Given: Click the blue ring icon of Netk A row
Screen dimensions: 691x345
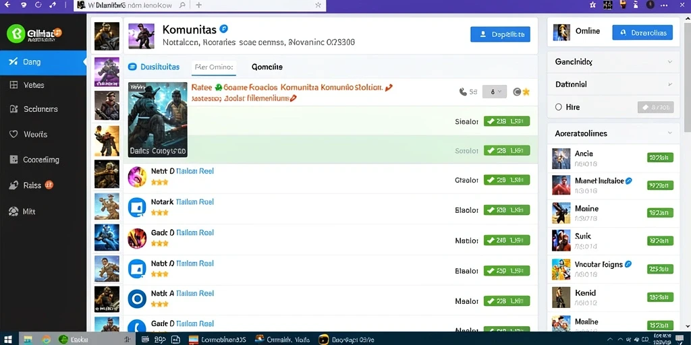Looking at the screenshot, I should pyautogui.click(x=137, y=299).
